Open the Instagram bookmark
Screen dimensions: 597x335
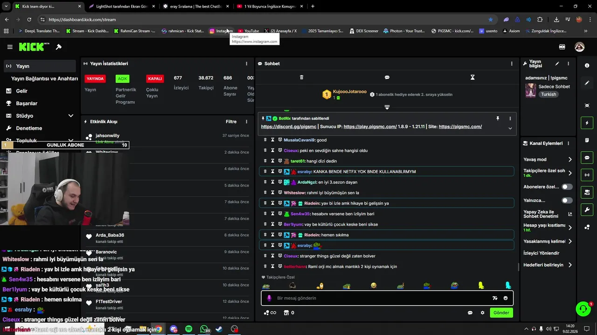tap(221, 31)
